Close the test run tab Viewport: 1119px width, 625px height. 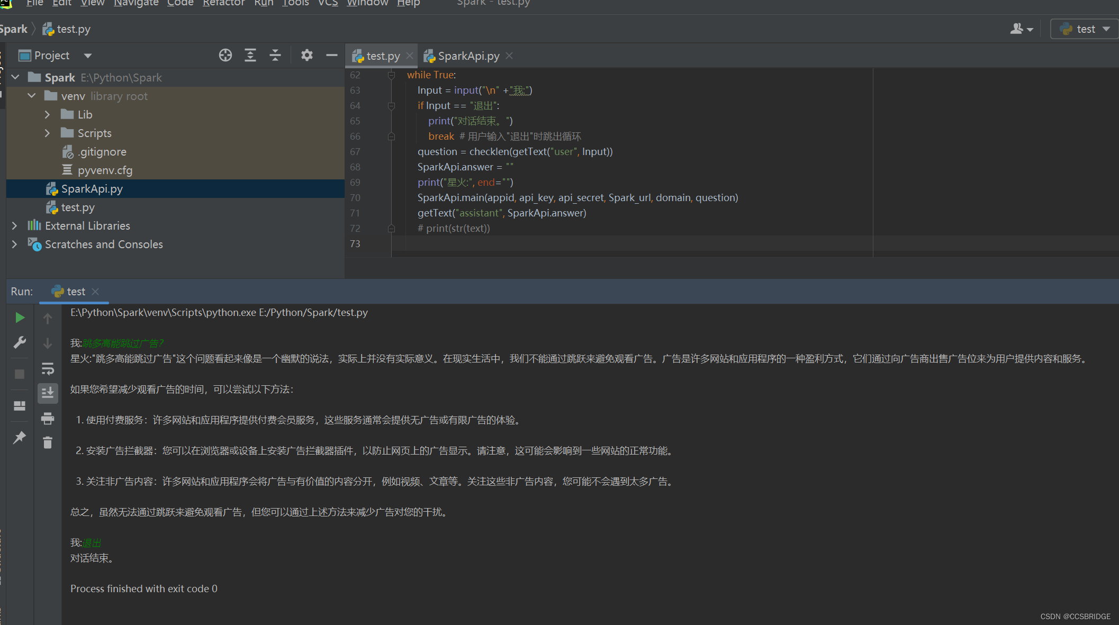(95, 292)
